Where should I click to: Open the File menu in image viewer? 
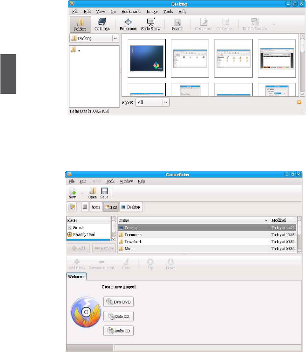75,12
